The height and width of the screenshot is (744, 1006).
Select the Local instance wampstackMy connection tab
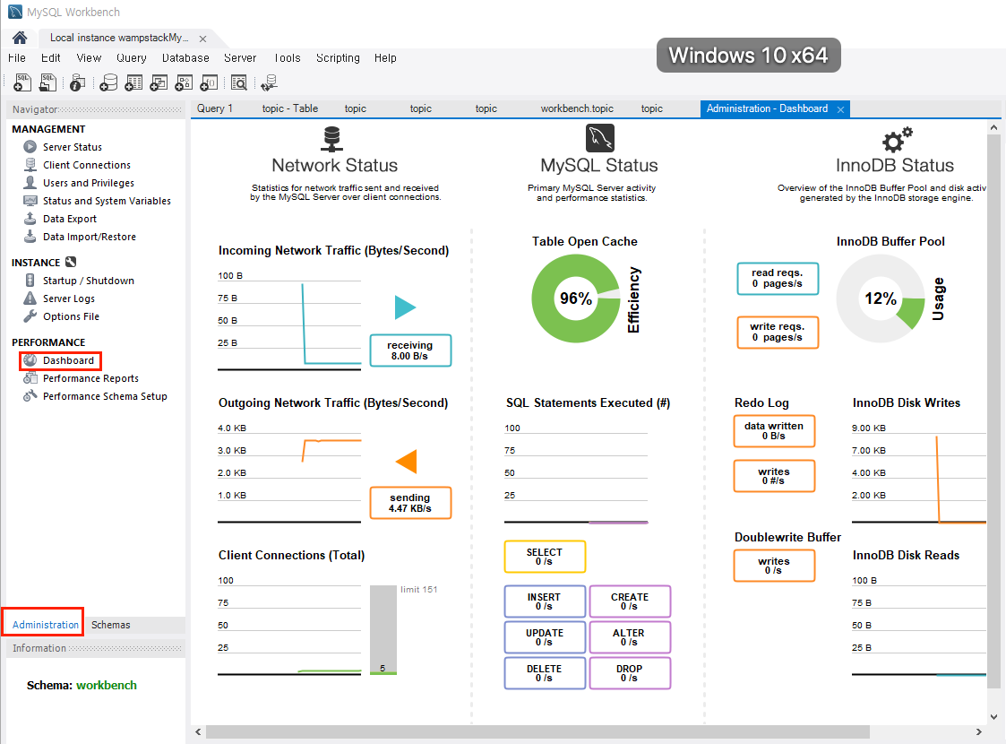(119, 38)
